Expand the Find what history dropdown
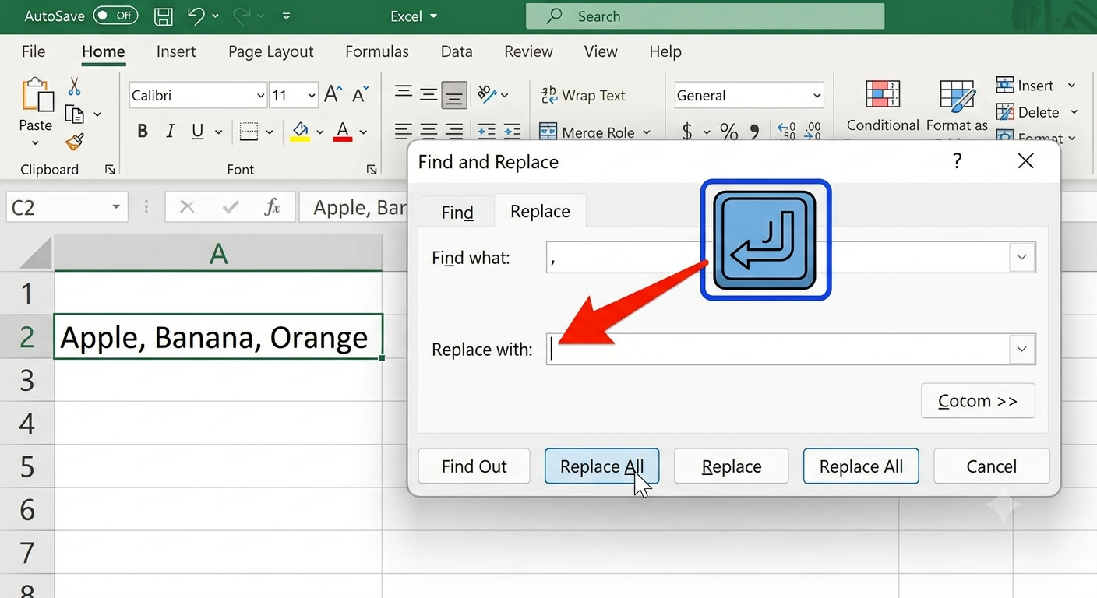Viewport: 1097px width, 598px height. tap(1021, 258)
